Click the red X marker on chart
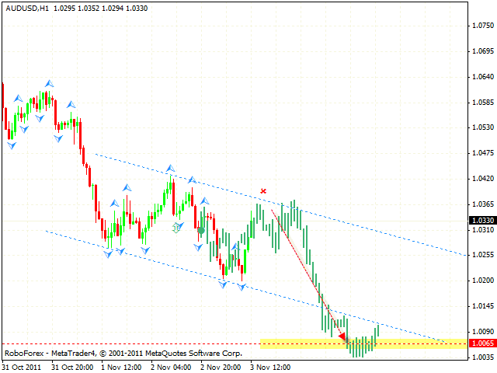Image resolution: width=497 pixels, height=373 pixels. (x=263, y=190)
